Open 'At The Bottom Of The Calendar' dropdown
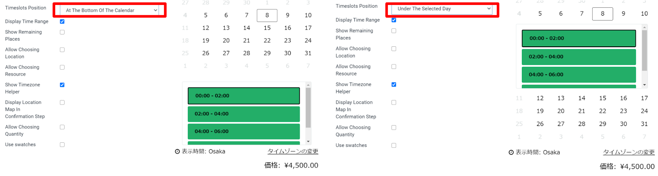Image resolution: width=658 pixels, height=176 pixels. [x=110, y=10]
